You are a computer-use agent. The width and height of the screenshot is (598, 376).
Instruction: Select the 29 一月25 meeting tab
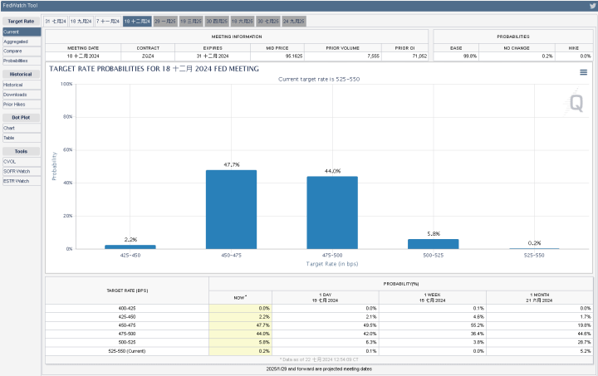point(165,22)
